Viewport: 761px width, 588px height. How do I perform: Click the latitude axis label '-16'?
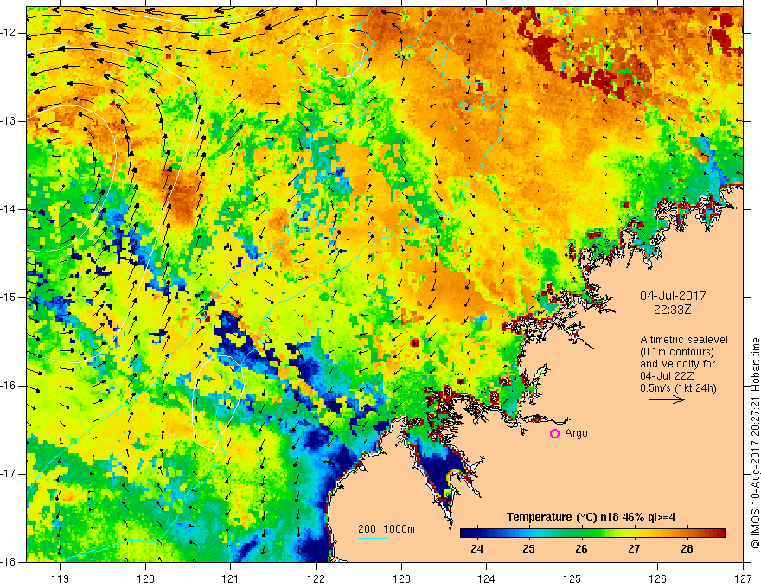point(9,386)
